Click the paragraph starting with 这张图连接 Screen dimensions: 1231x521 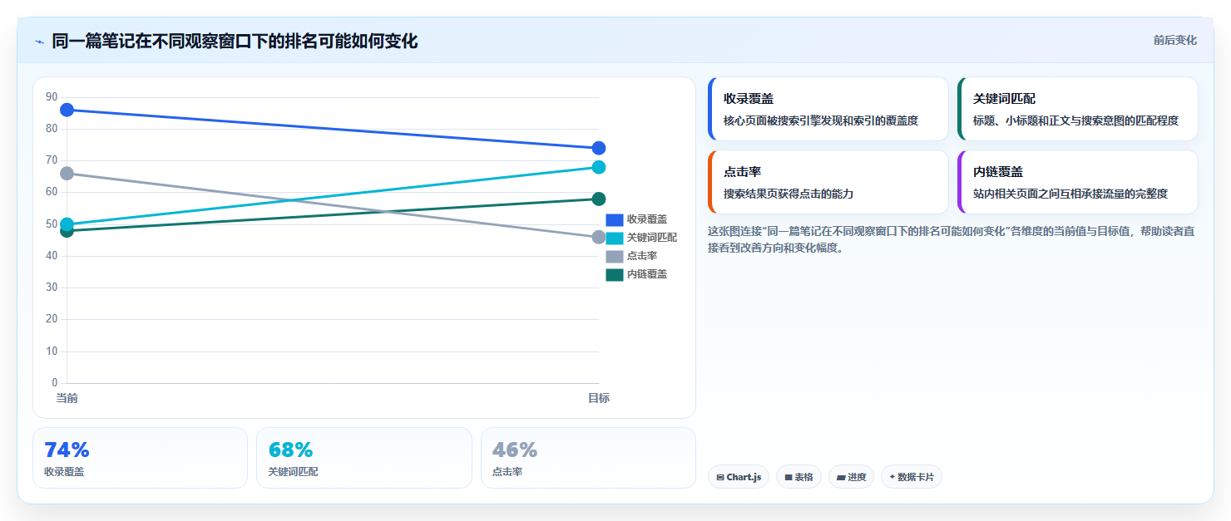pos(952,239)
